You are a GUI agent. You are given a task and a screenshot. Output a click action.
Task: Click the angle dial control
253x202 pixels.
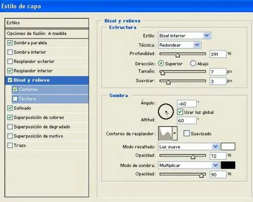(x=166, y=112)
